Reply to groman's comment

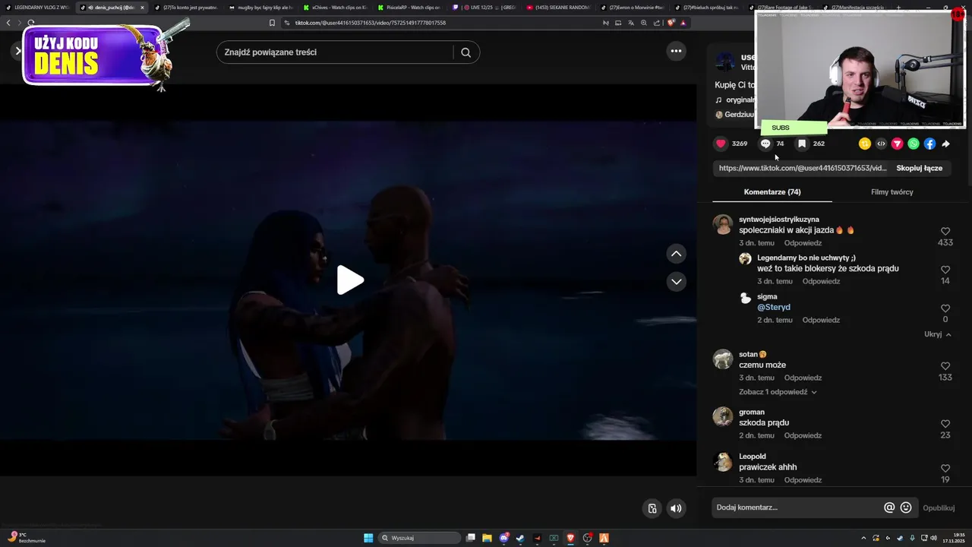tap(803, 435)
